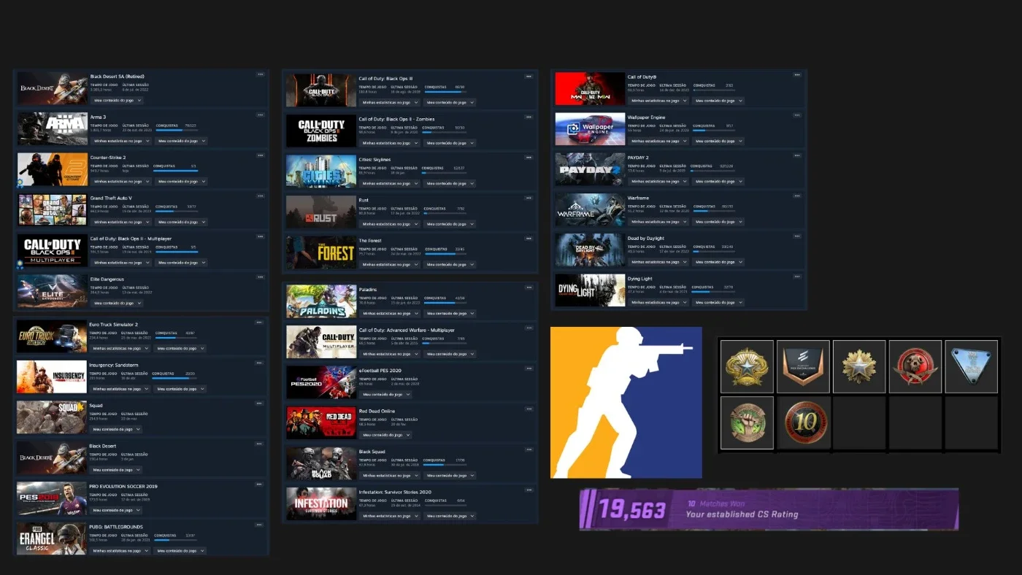Open the Call of Duty Zombies cover thumbnail
1022x575 pixels.
pos(321,131)
